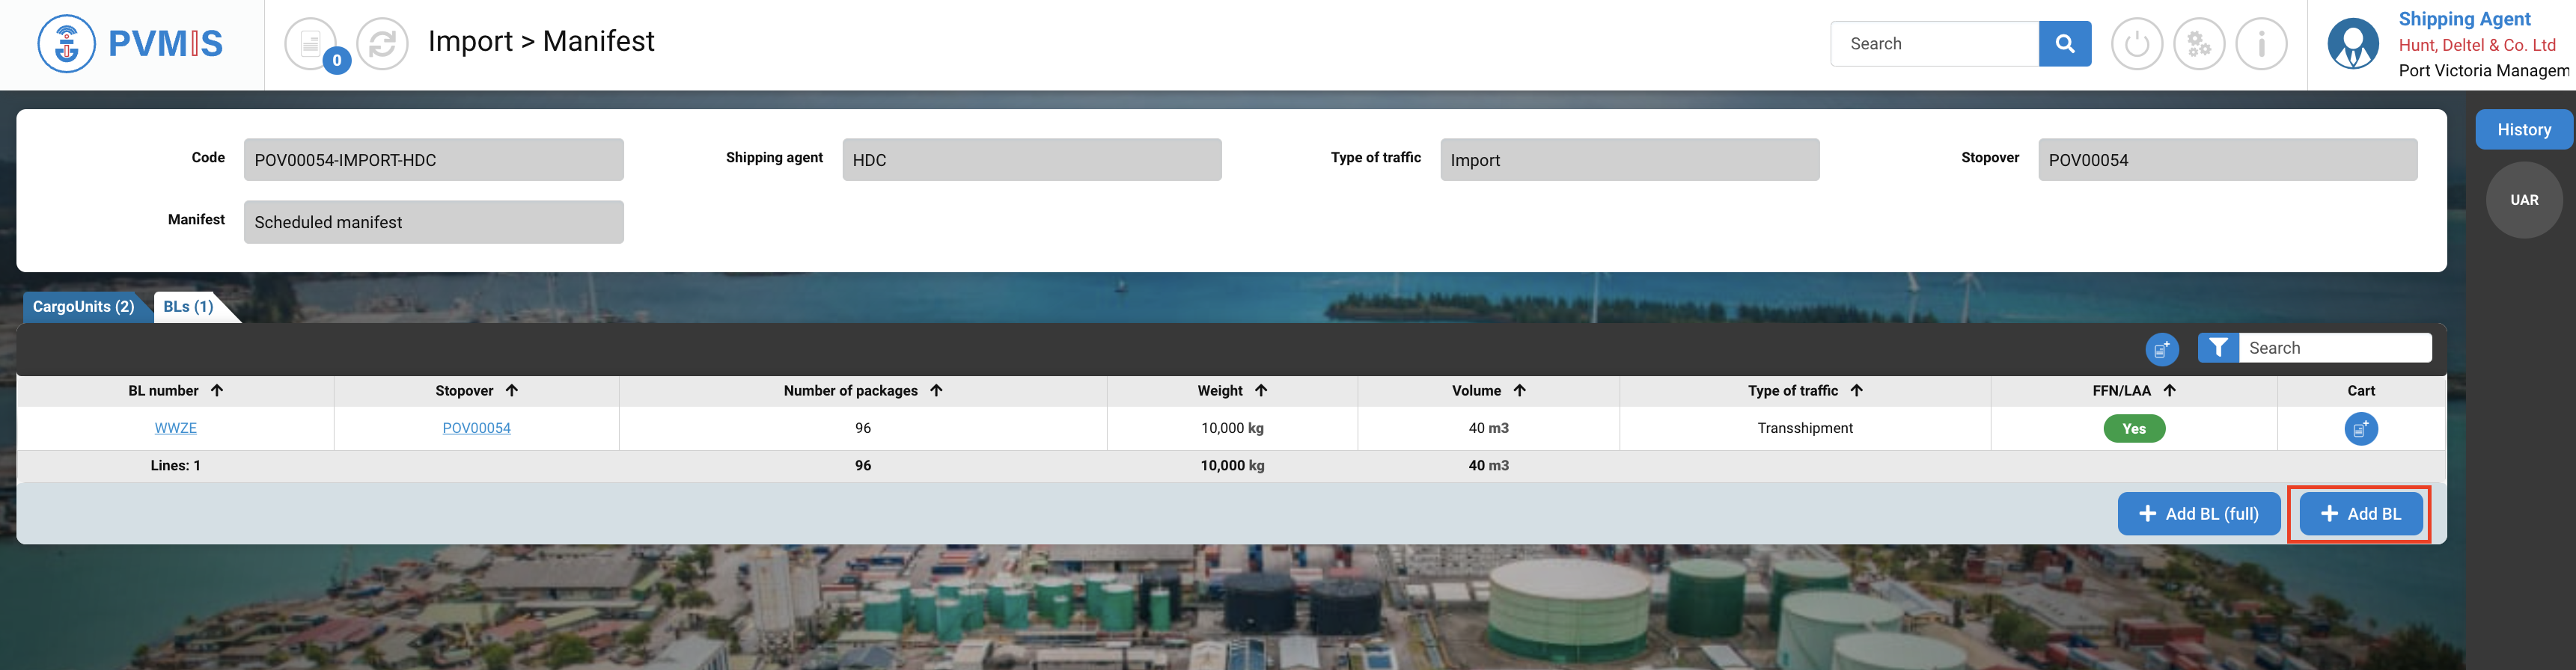This screenshot has width=2576, height=670.
Task: Click the PVMIS anchor logo
Action: click(x=66, y=44)
